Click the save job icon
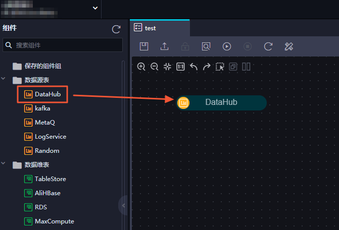This screenshot has height=230, width=339. click(144, 46)
